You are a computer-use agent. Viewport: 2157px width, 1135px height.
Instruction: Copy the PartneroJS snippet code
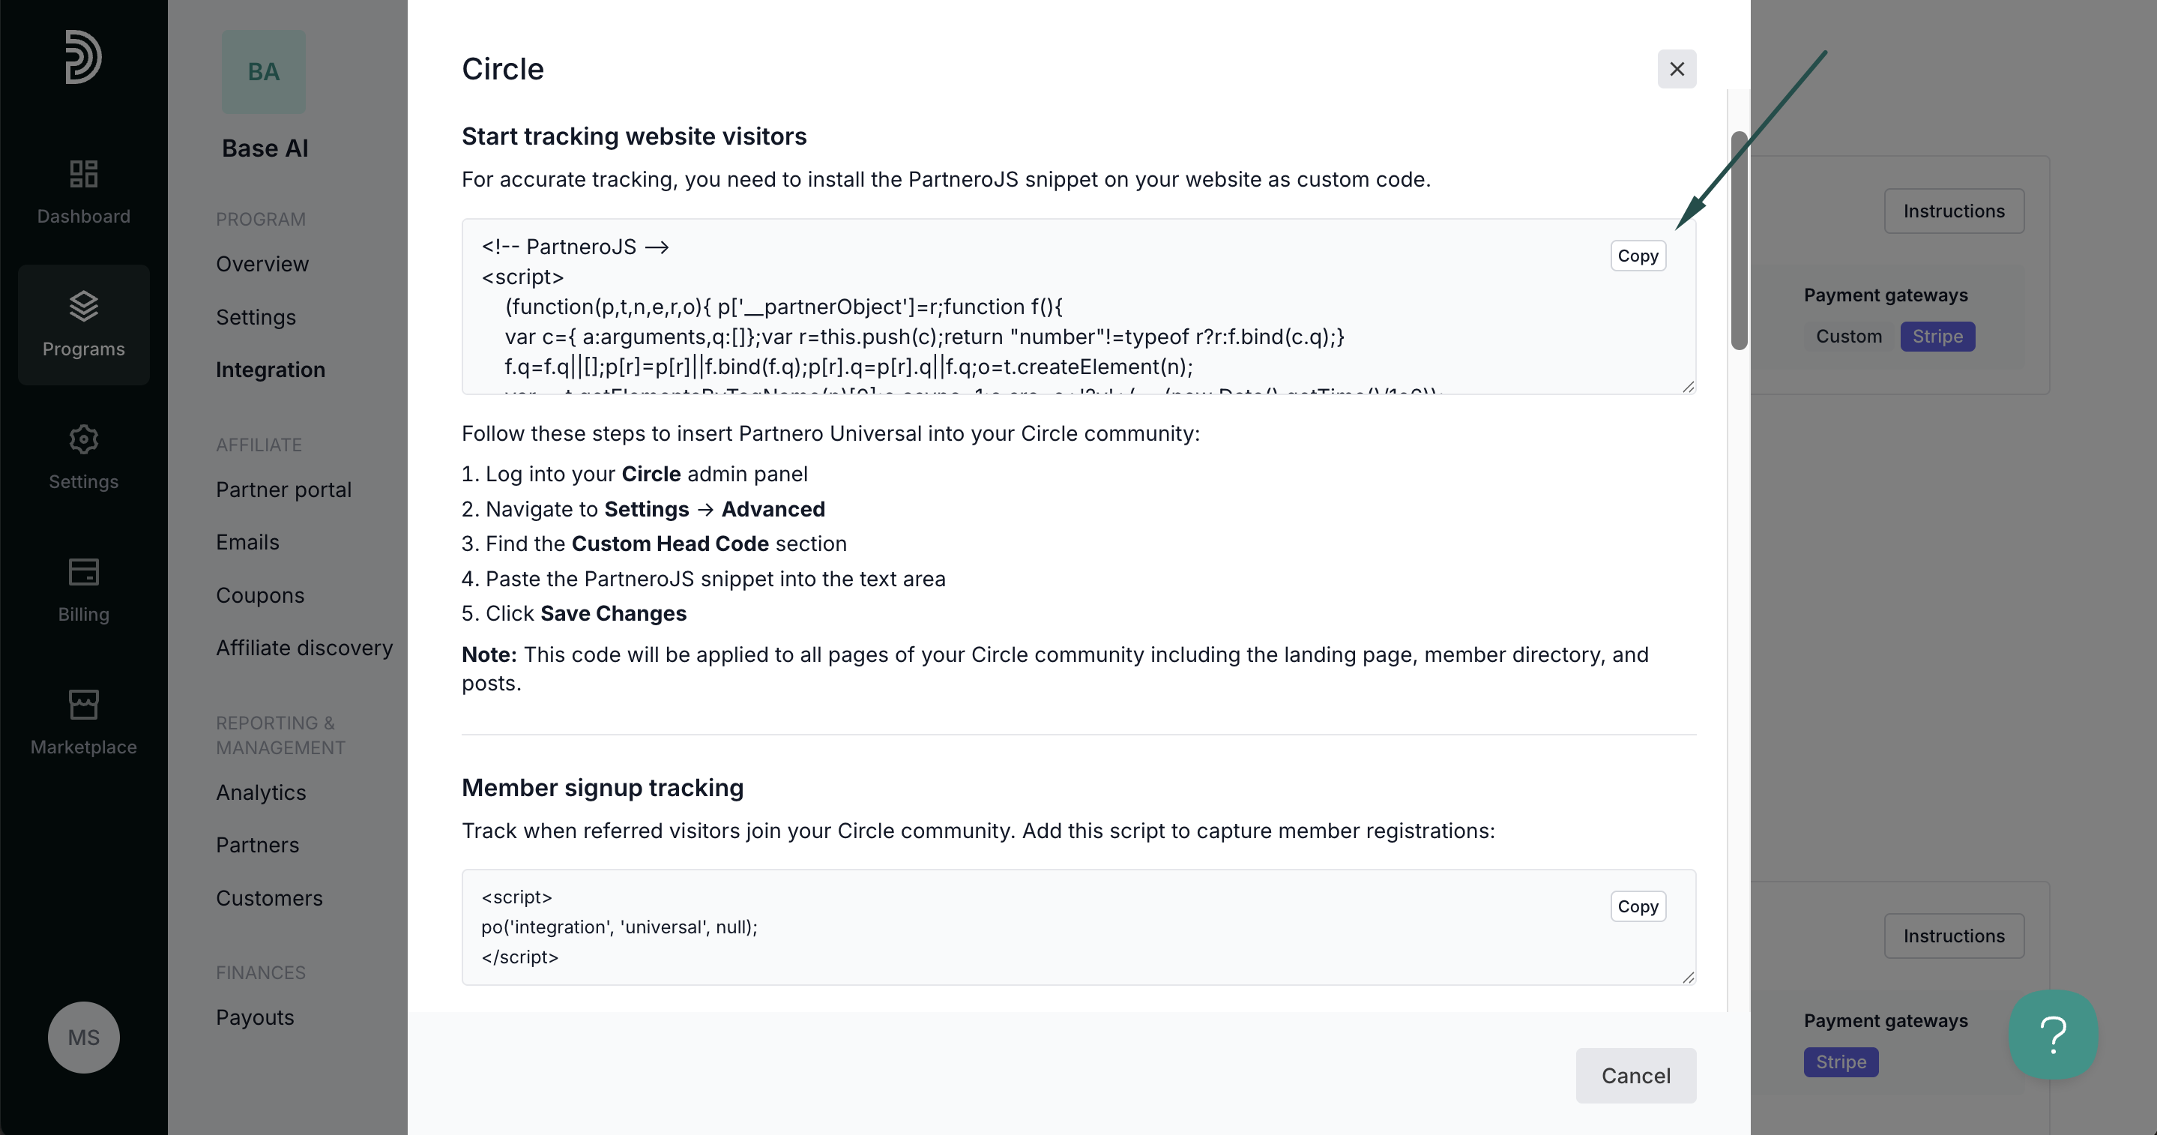(1638, 256)
